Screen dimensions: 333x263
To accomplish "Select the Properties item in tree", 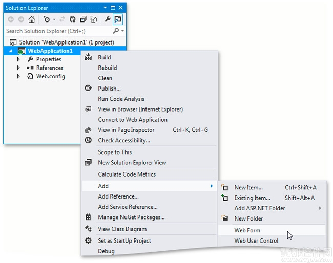I will (49, 59).
